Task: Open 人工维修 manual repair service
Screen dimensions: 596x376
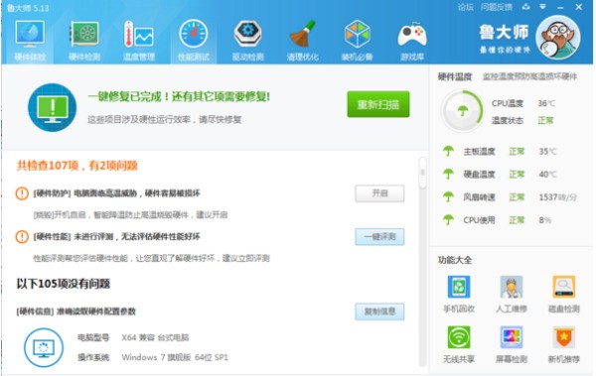Action: click(512, 295)
